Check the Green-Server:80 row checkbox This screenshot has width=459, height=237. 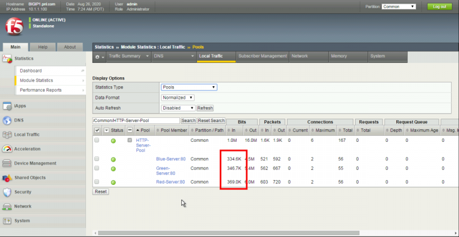point(97,168)
